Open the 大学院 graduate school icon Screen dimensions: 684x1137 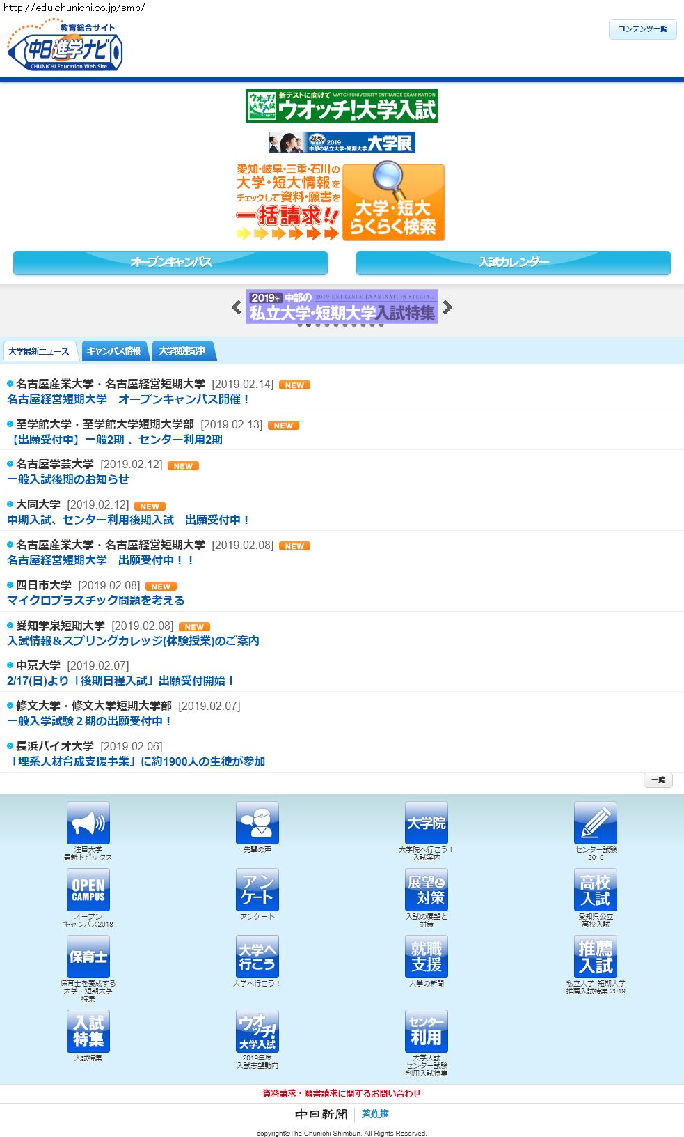pyautogui.click(x=426, y=823)
